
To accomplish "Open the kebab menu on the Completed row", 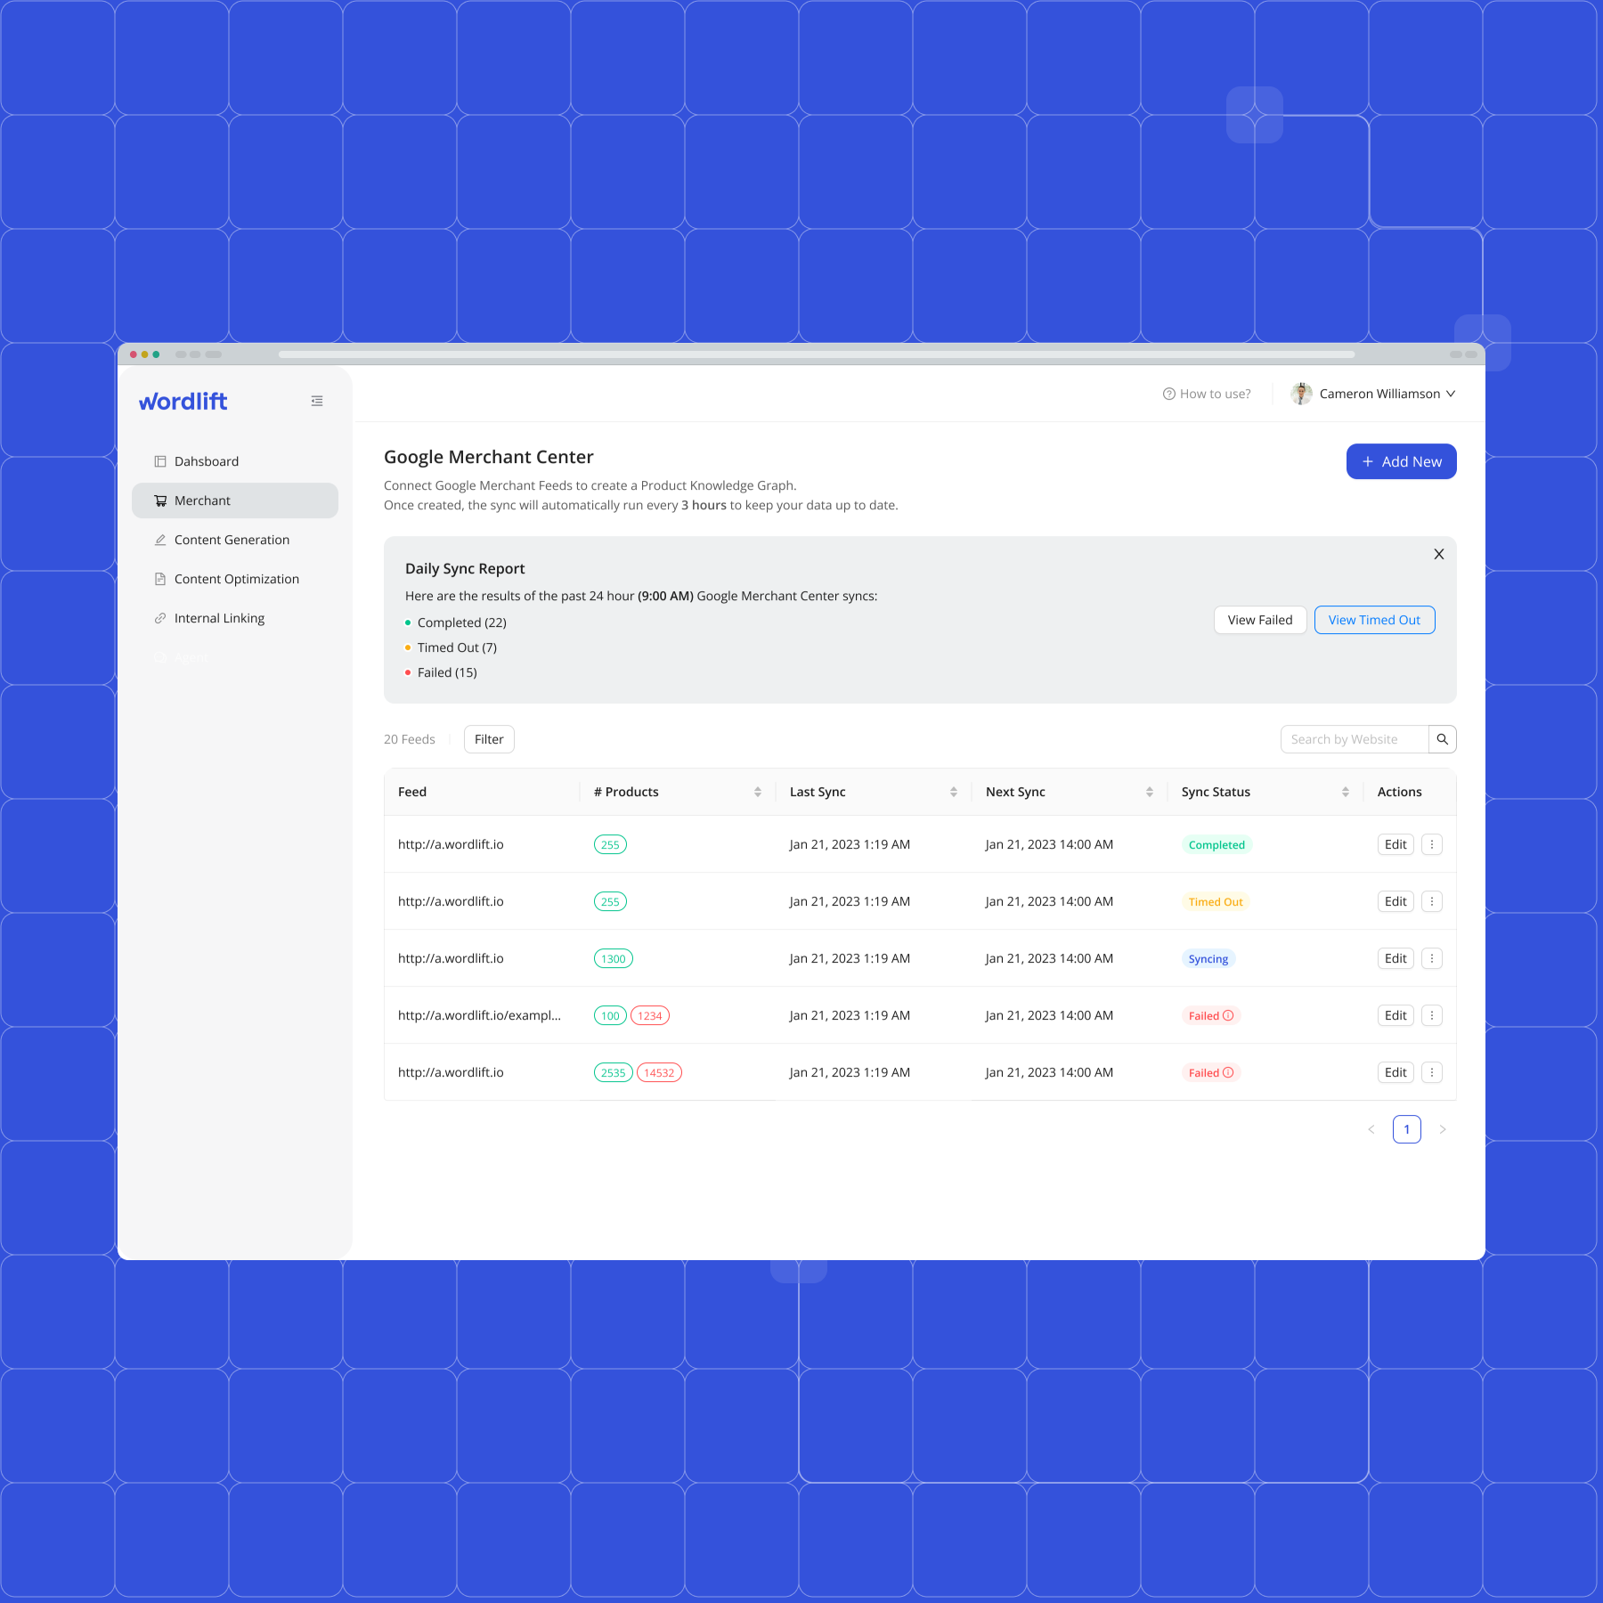I will [1432, 844].
